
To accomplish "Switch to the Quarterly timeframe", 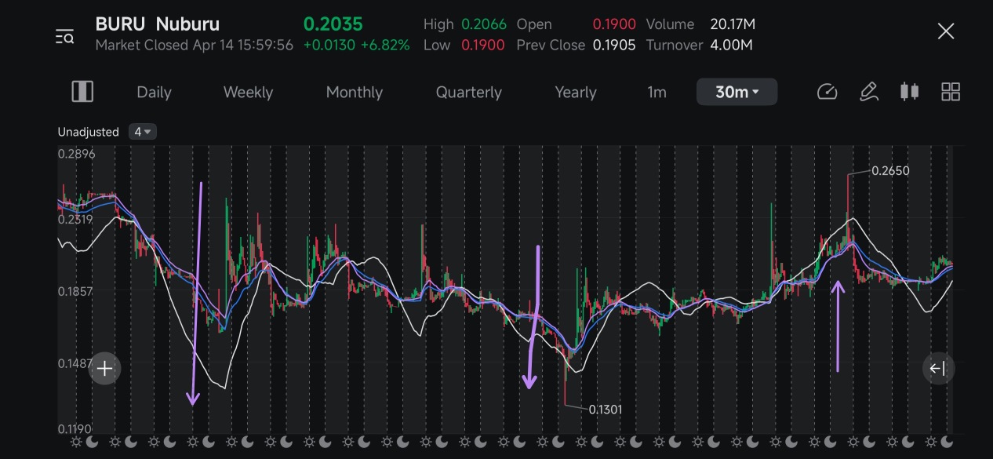I will [x=469, y=92].
